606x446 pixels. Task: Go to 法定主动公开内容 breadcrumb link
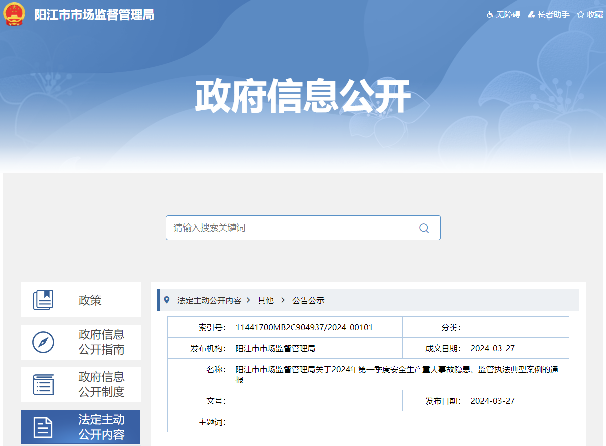pos(209,300)
